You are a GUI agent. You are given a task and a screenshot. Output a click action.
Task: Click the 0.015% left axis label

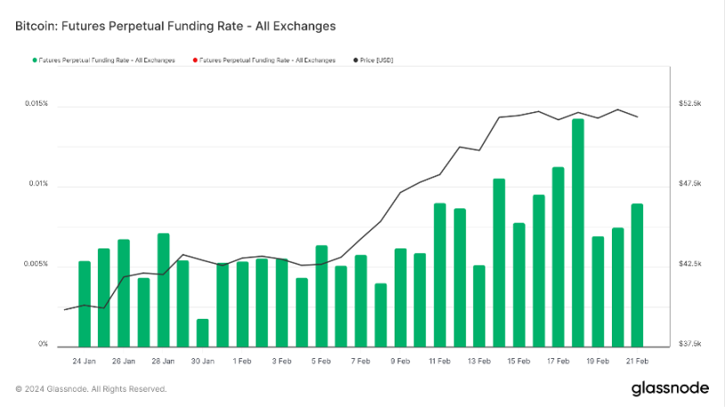click(x=37, y=103)
